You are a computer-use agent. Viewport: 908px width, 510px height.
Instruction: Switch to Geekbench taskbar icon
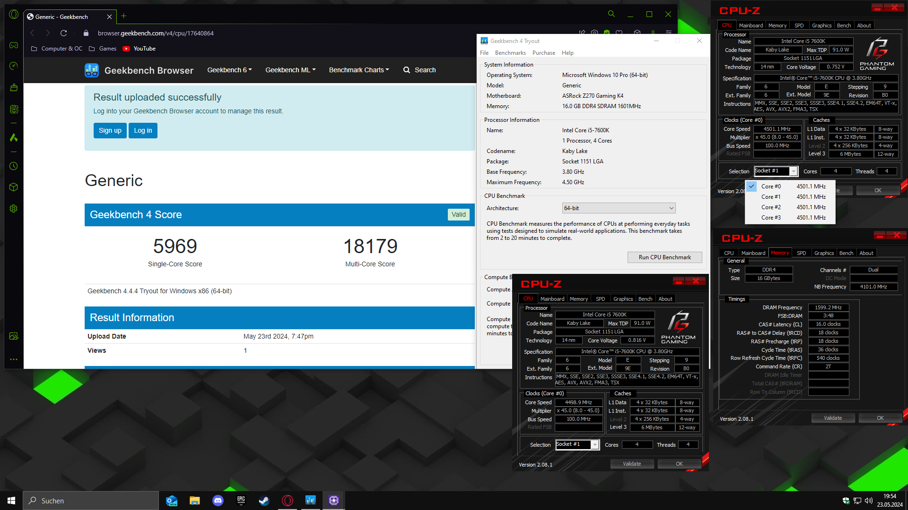(311, 501)
